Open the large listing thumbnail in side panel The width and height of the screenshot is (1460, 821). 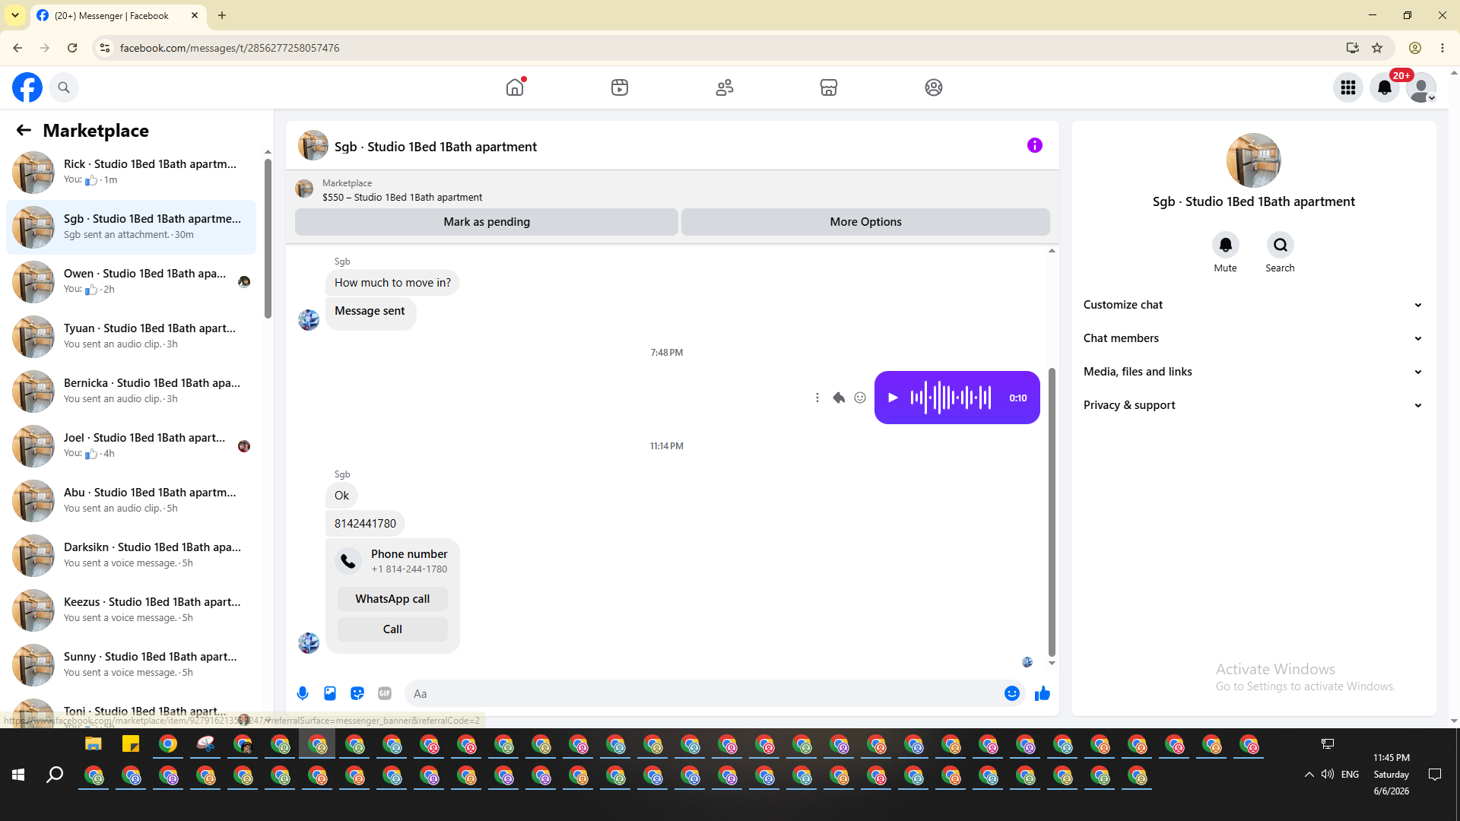click(1254, 160)
